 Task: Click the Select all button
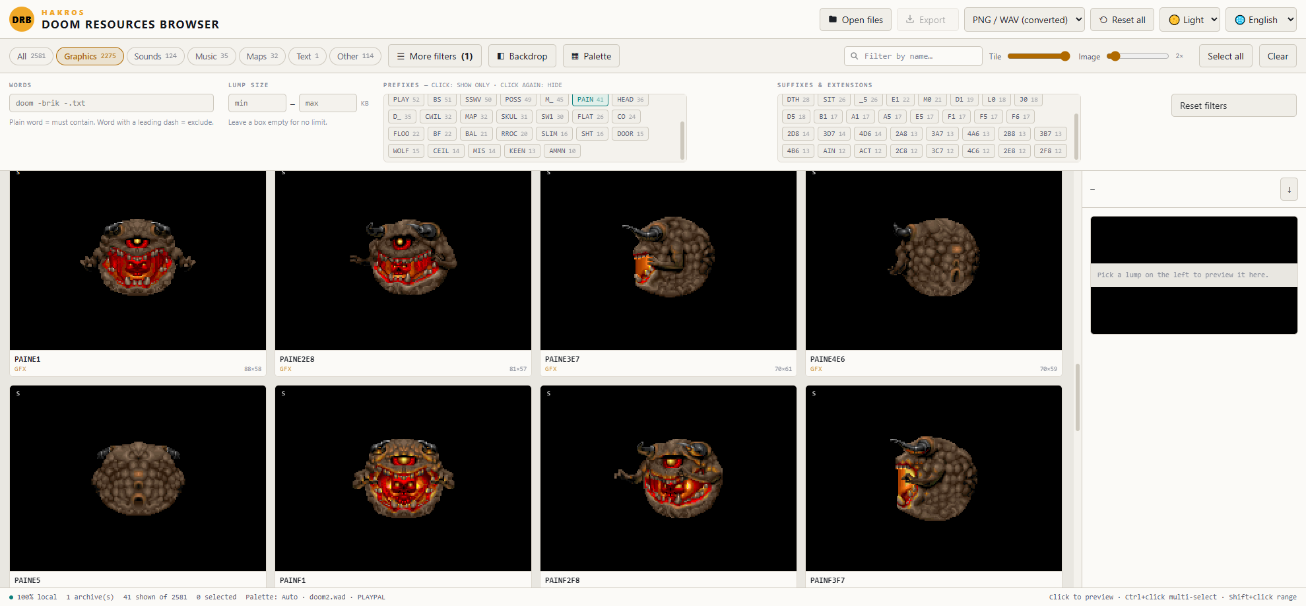1225,56
